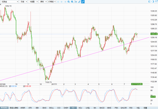Select the BBI indicator tab
The height and width of the screenshot is (109, 158).
(37, 108)
